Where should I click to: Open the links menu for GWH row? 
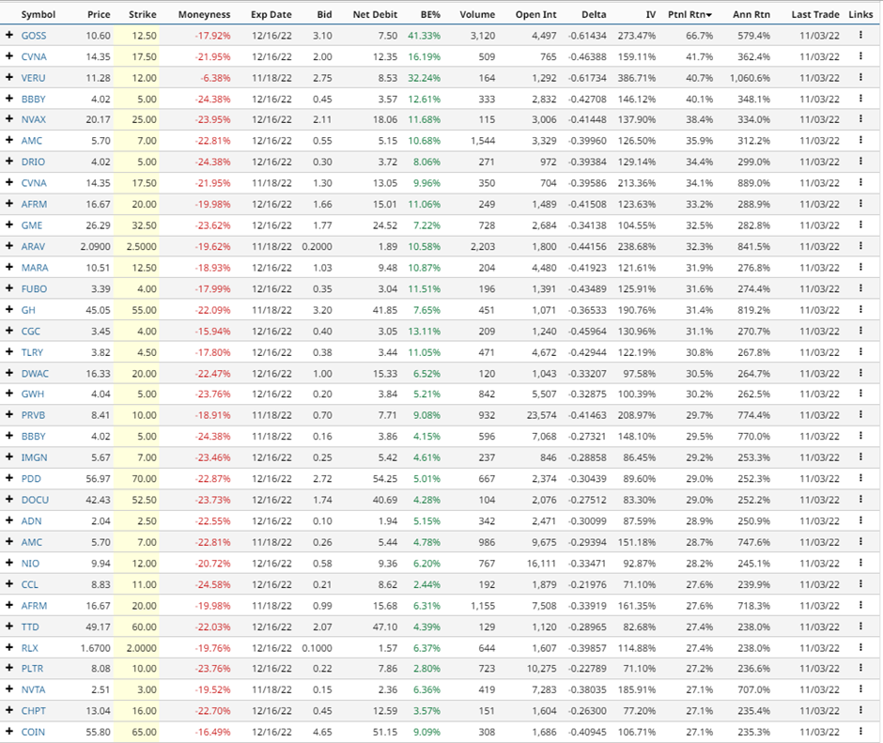(x=860, y=394)
